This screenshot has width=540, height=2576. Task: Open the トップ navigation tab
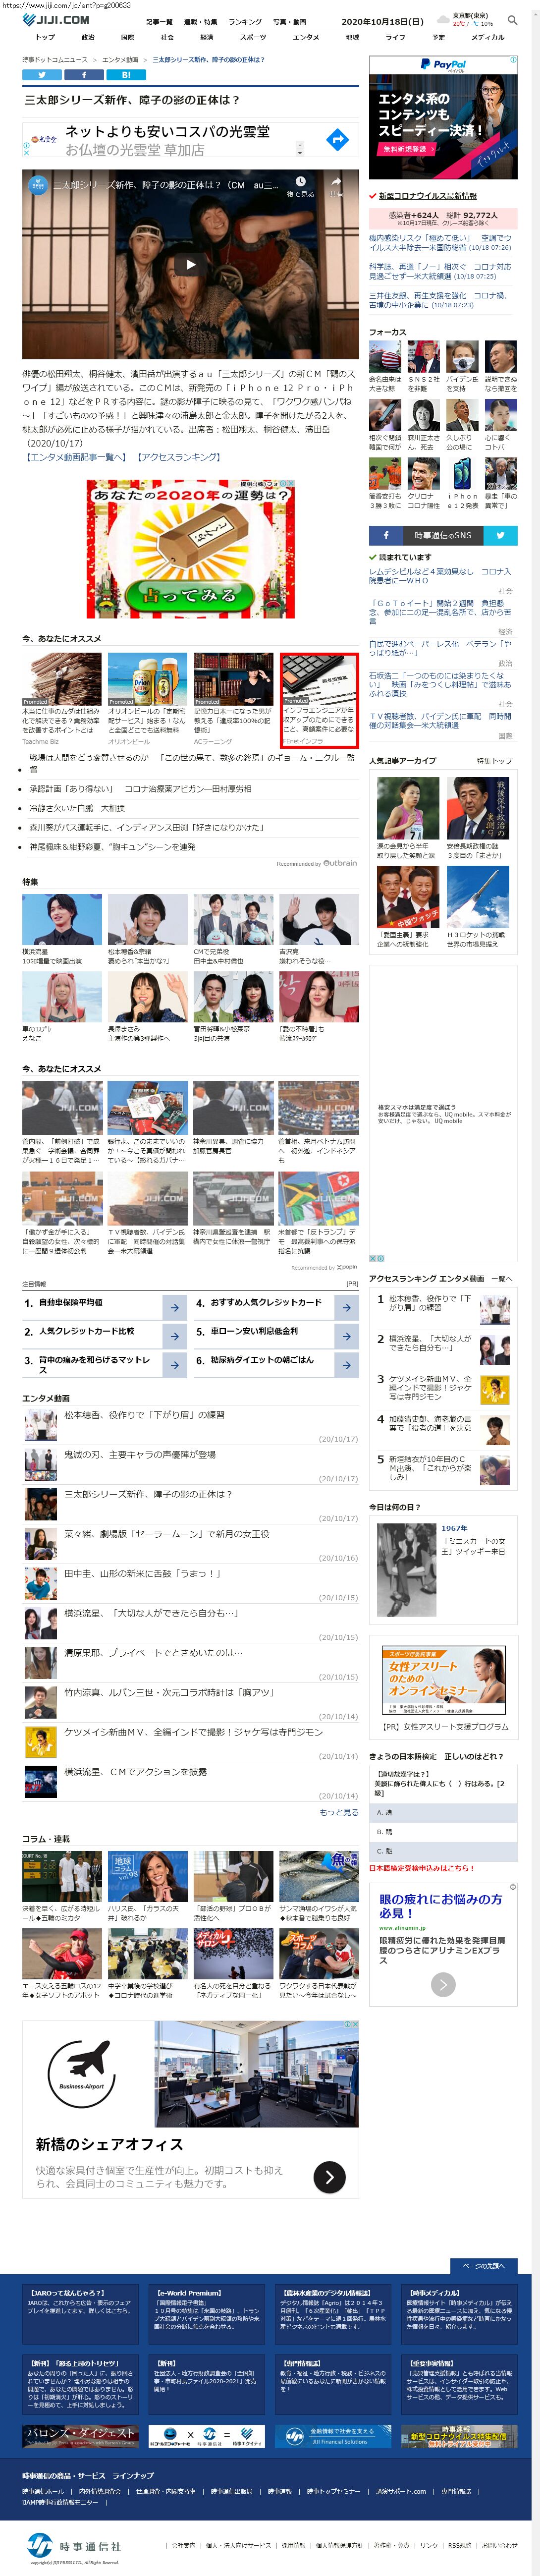[x=45, y=37]
